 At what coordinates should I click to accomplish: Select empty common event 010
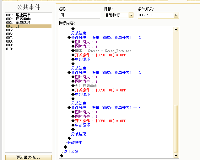pos(29,49)
